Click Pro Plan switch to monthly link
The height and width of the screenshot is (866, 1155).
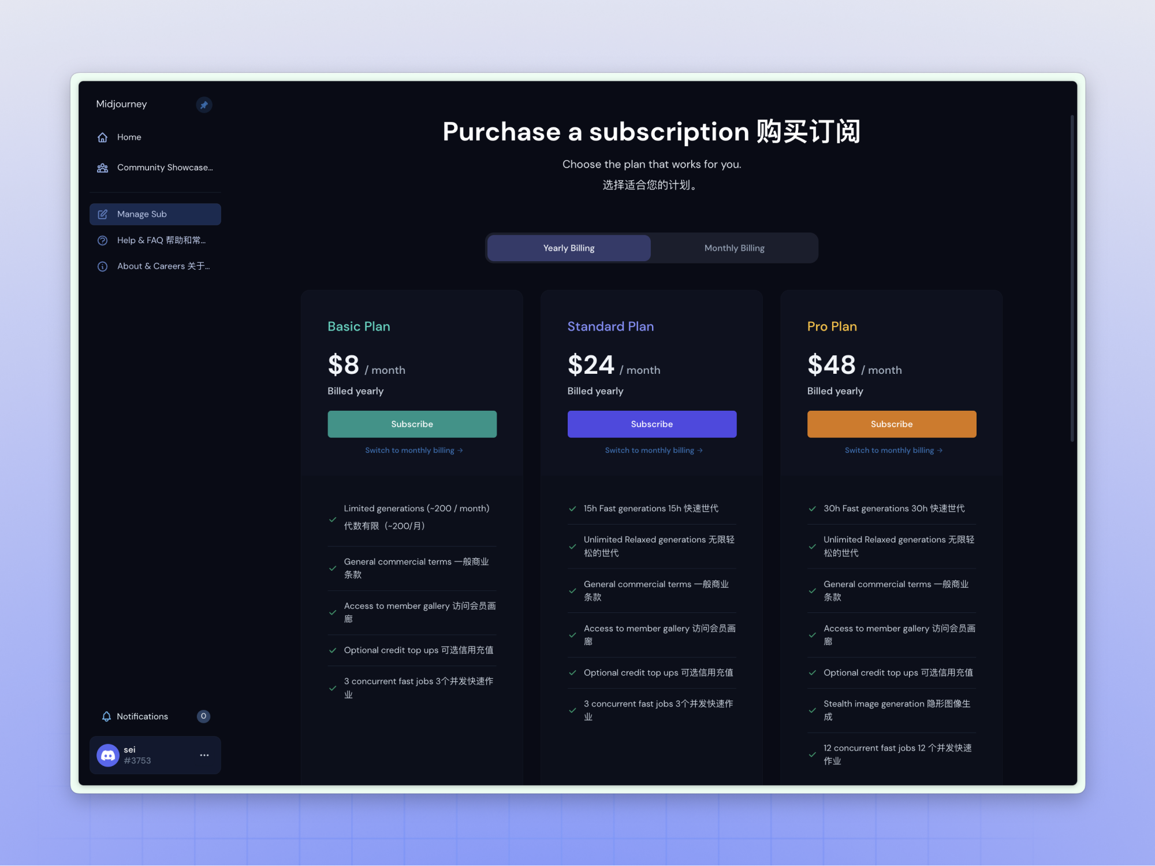pos(893,450)
